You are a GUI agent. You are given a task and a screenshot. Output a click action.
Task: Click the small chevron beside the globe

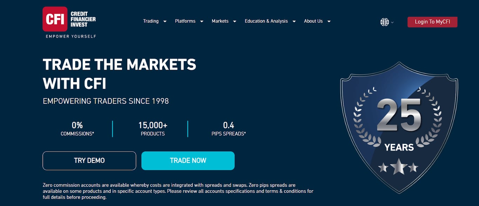coord(392,22)
